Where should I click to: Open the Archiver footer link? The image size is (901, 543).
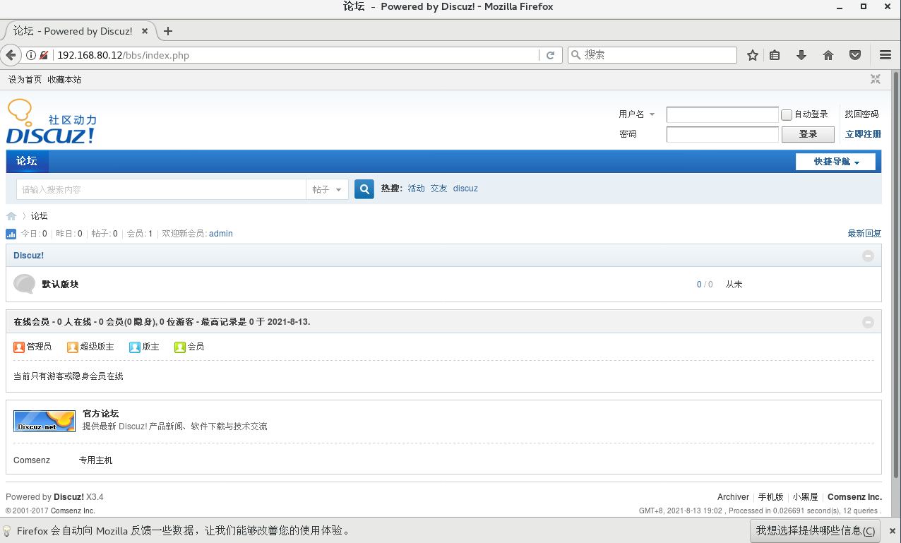[x=733, y=497]
